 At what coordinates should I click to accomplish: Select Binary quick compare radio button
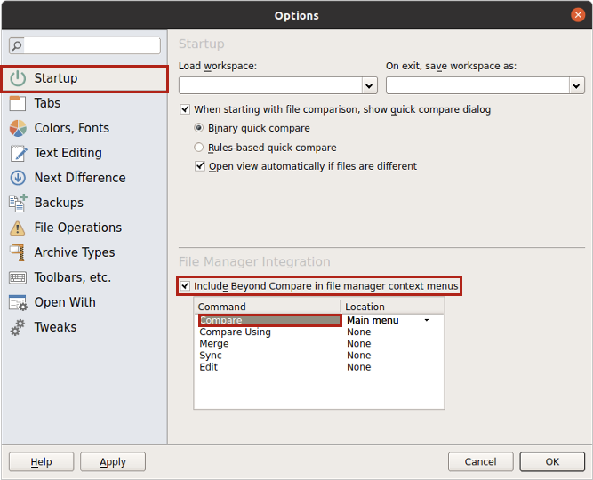198,128
